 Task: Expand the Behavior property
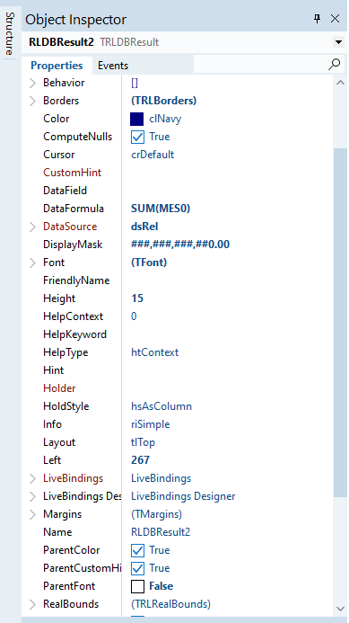[x=32, y=83]
